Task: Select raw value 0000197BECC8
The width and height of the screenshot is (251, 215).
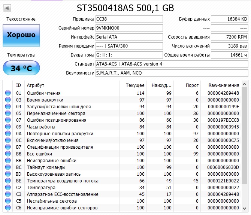Action: (223, 120)
